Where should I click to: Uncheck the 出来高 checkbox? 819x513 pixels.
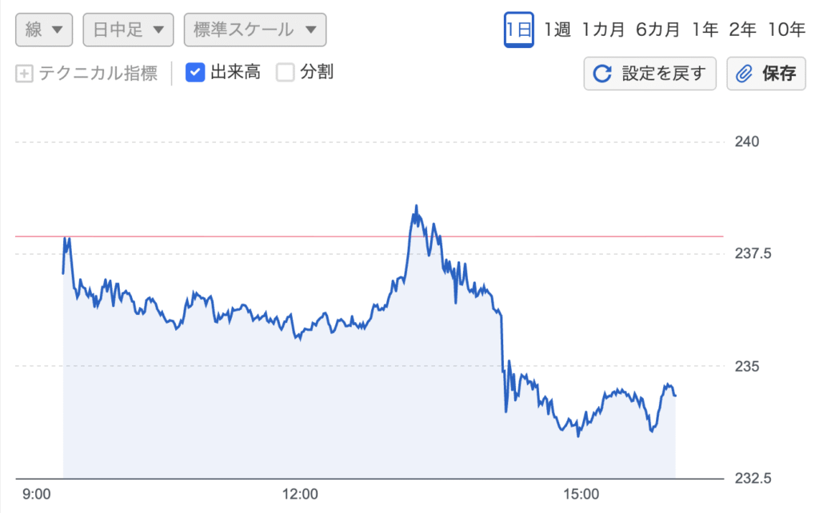pyautogui.click(x=195, y=73)
